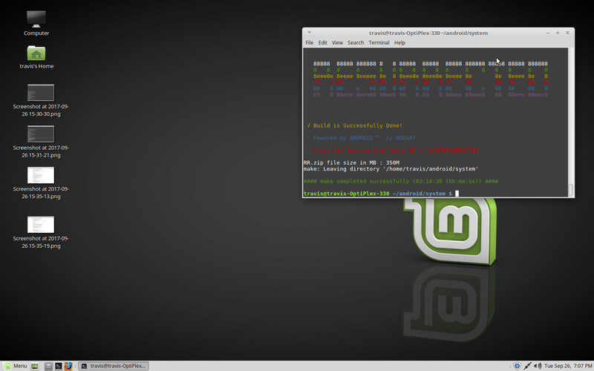Click 'make: Leaving directory' line
The height and width of the screenshot is (371, 594).
[391, 169]
